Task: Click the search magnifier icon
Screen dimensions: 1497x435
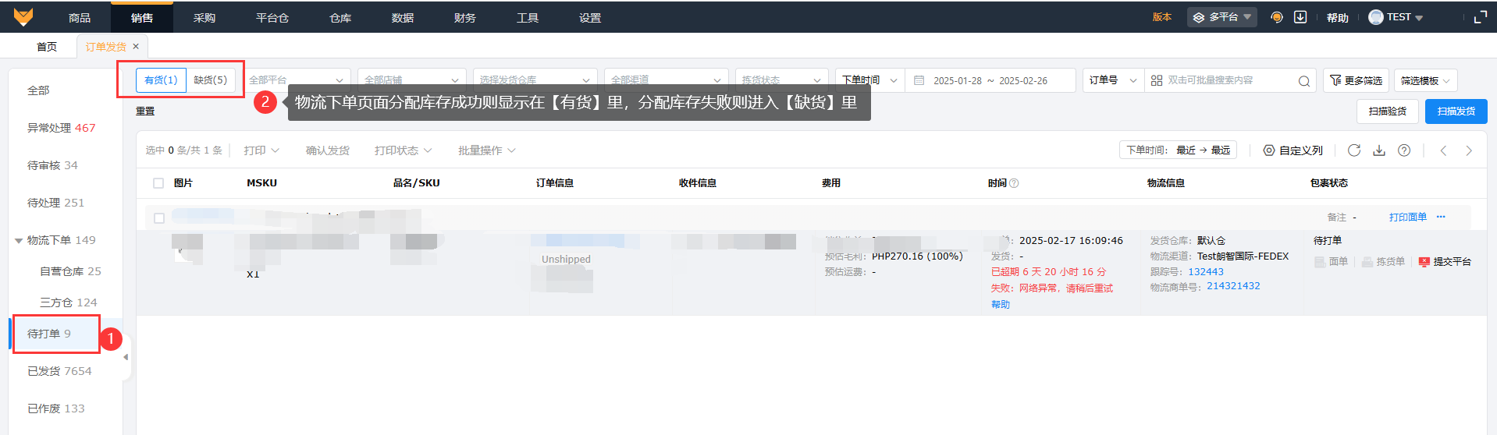Action: click(1303, 81)
